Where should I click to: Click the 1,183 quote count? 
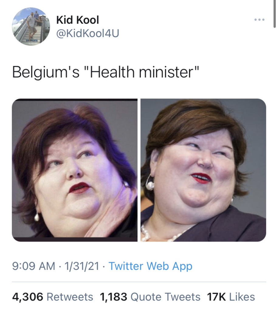point(114,297)
